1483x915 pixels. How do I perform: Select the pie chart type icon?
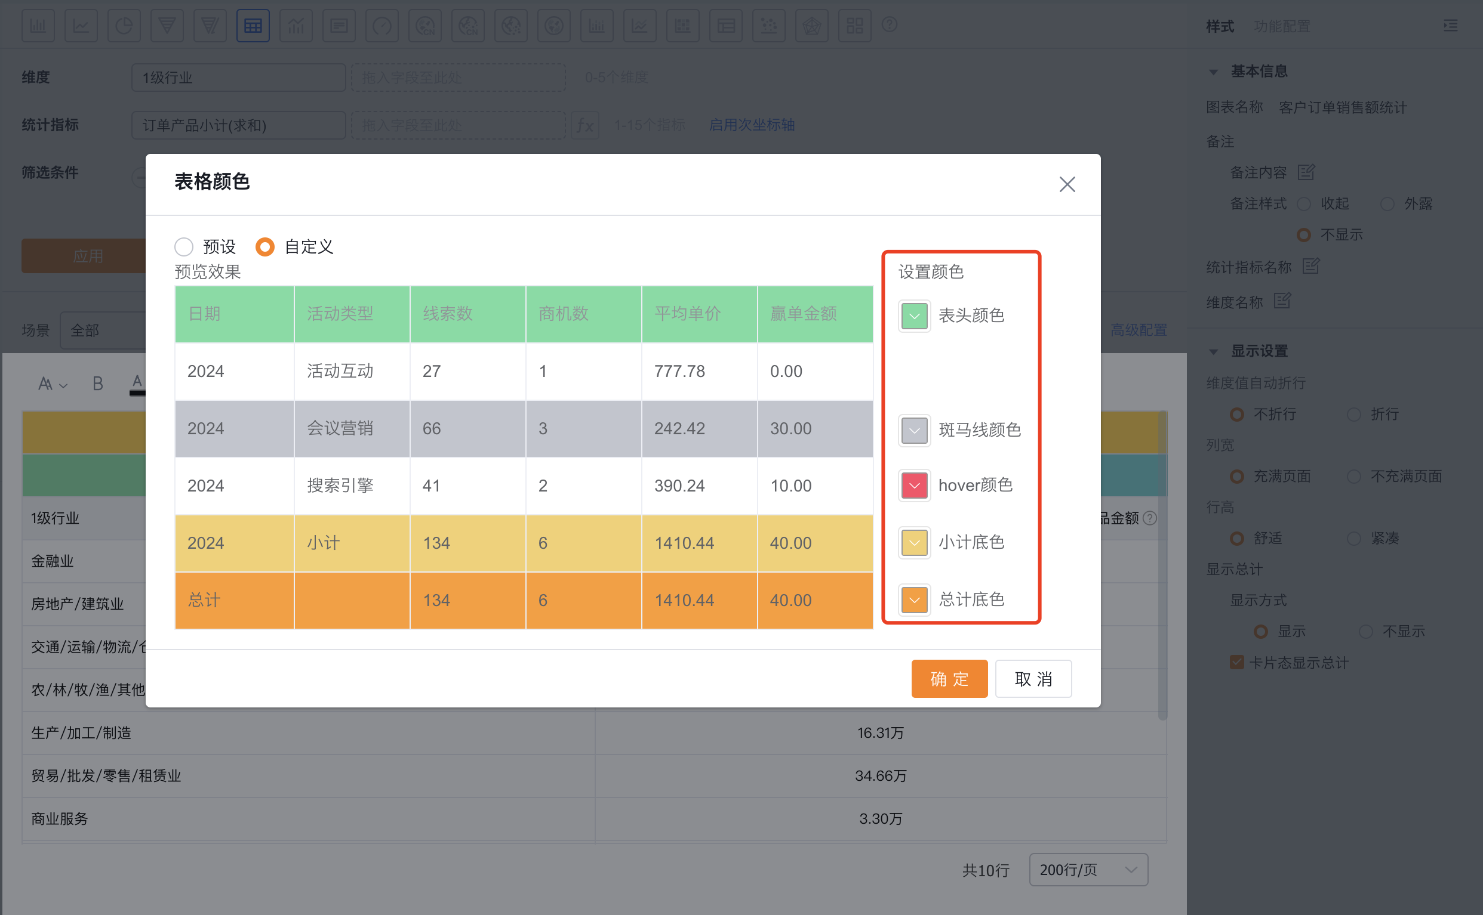(x=124, y=26)
